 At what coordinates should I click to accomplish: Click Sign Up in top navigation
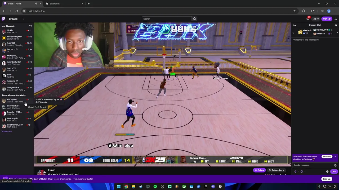(x=327, y=19)
